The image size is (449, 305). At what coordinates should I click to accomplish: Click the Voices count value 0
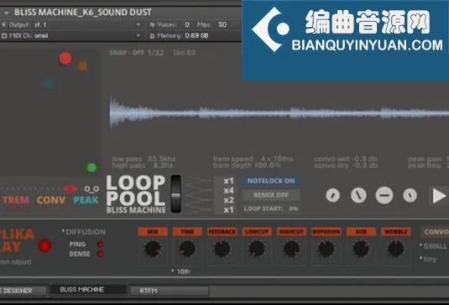(187, 24)
